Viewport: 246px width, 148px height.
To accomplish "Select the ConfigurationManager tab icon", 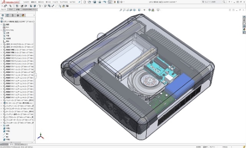I will tap(13, 15).
